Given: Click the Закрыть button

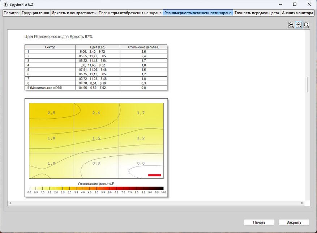Looking at the screenshot, I should click(x=294, y=222).
